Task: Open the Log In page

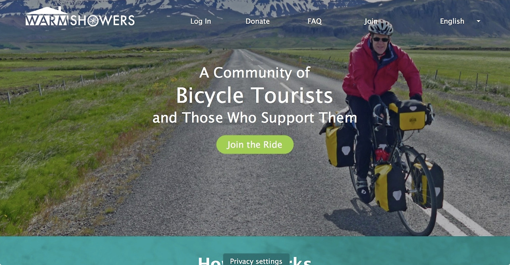Action: point(200,21)
